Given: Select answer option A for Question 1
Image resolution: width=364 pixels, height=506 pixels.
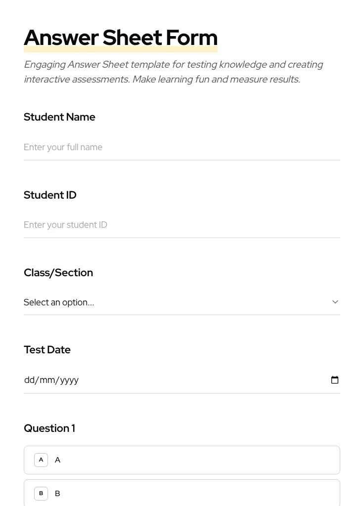Looking at the screenshot, I should [182, 460].
